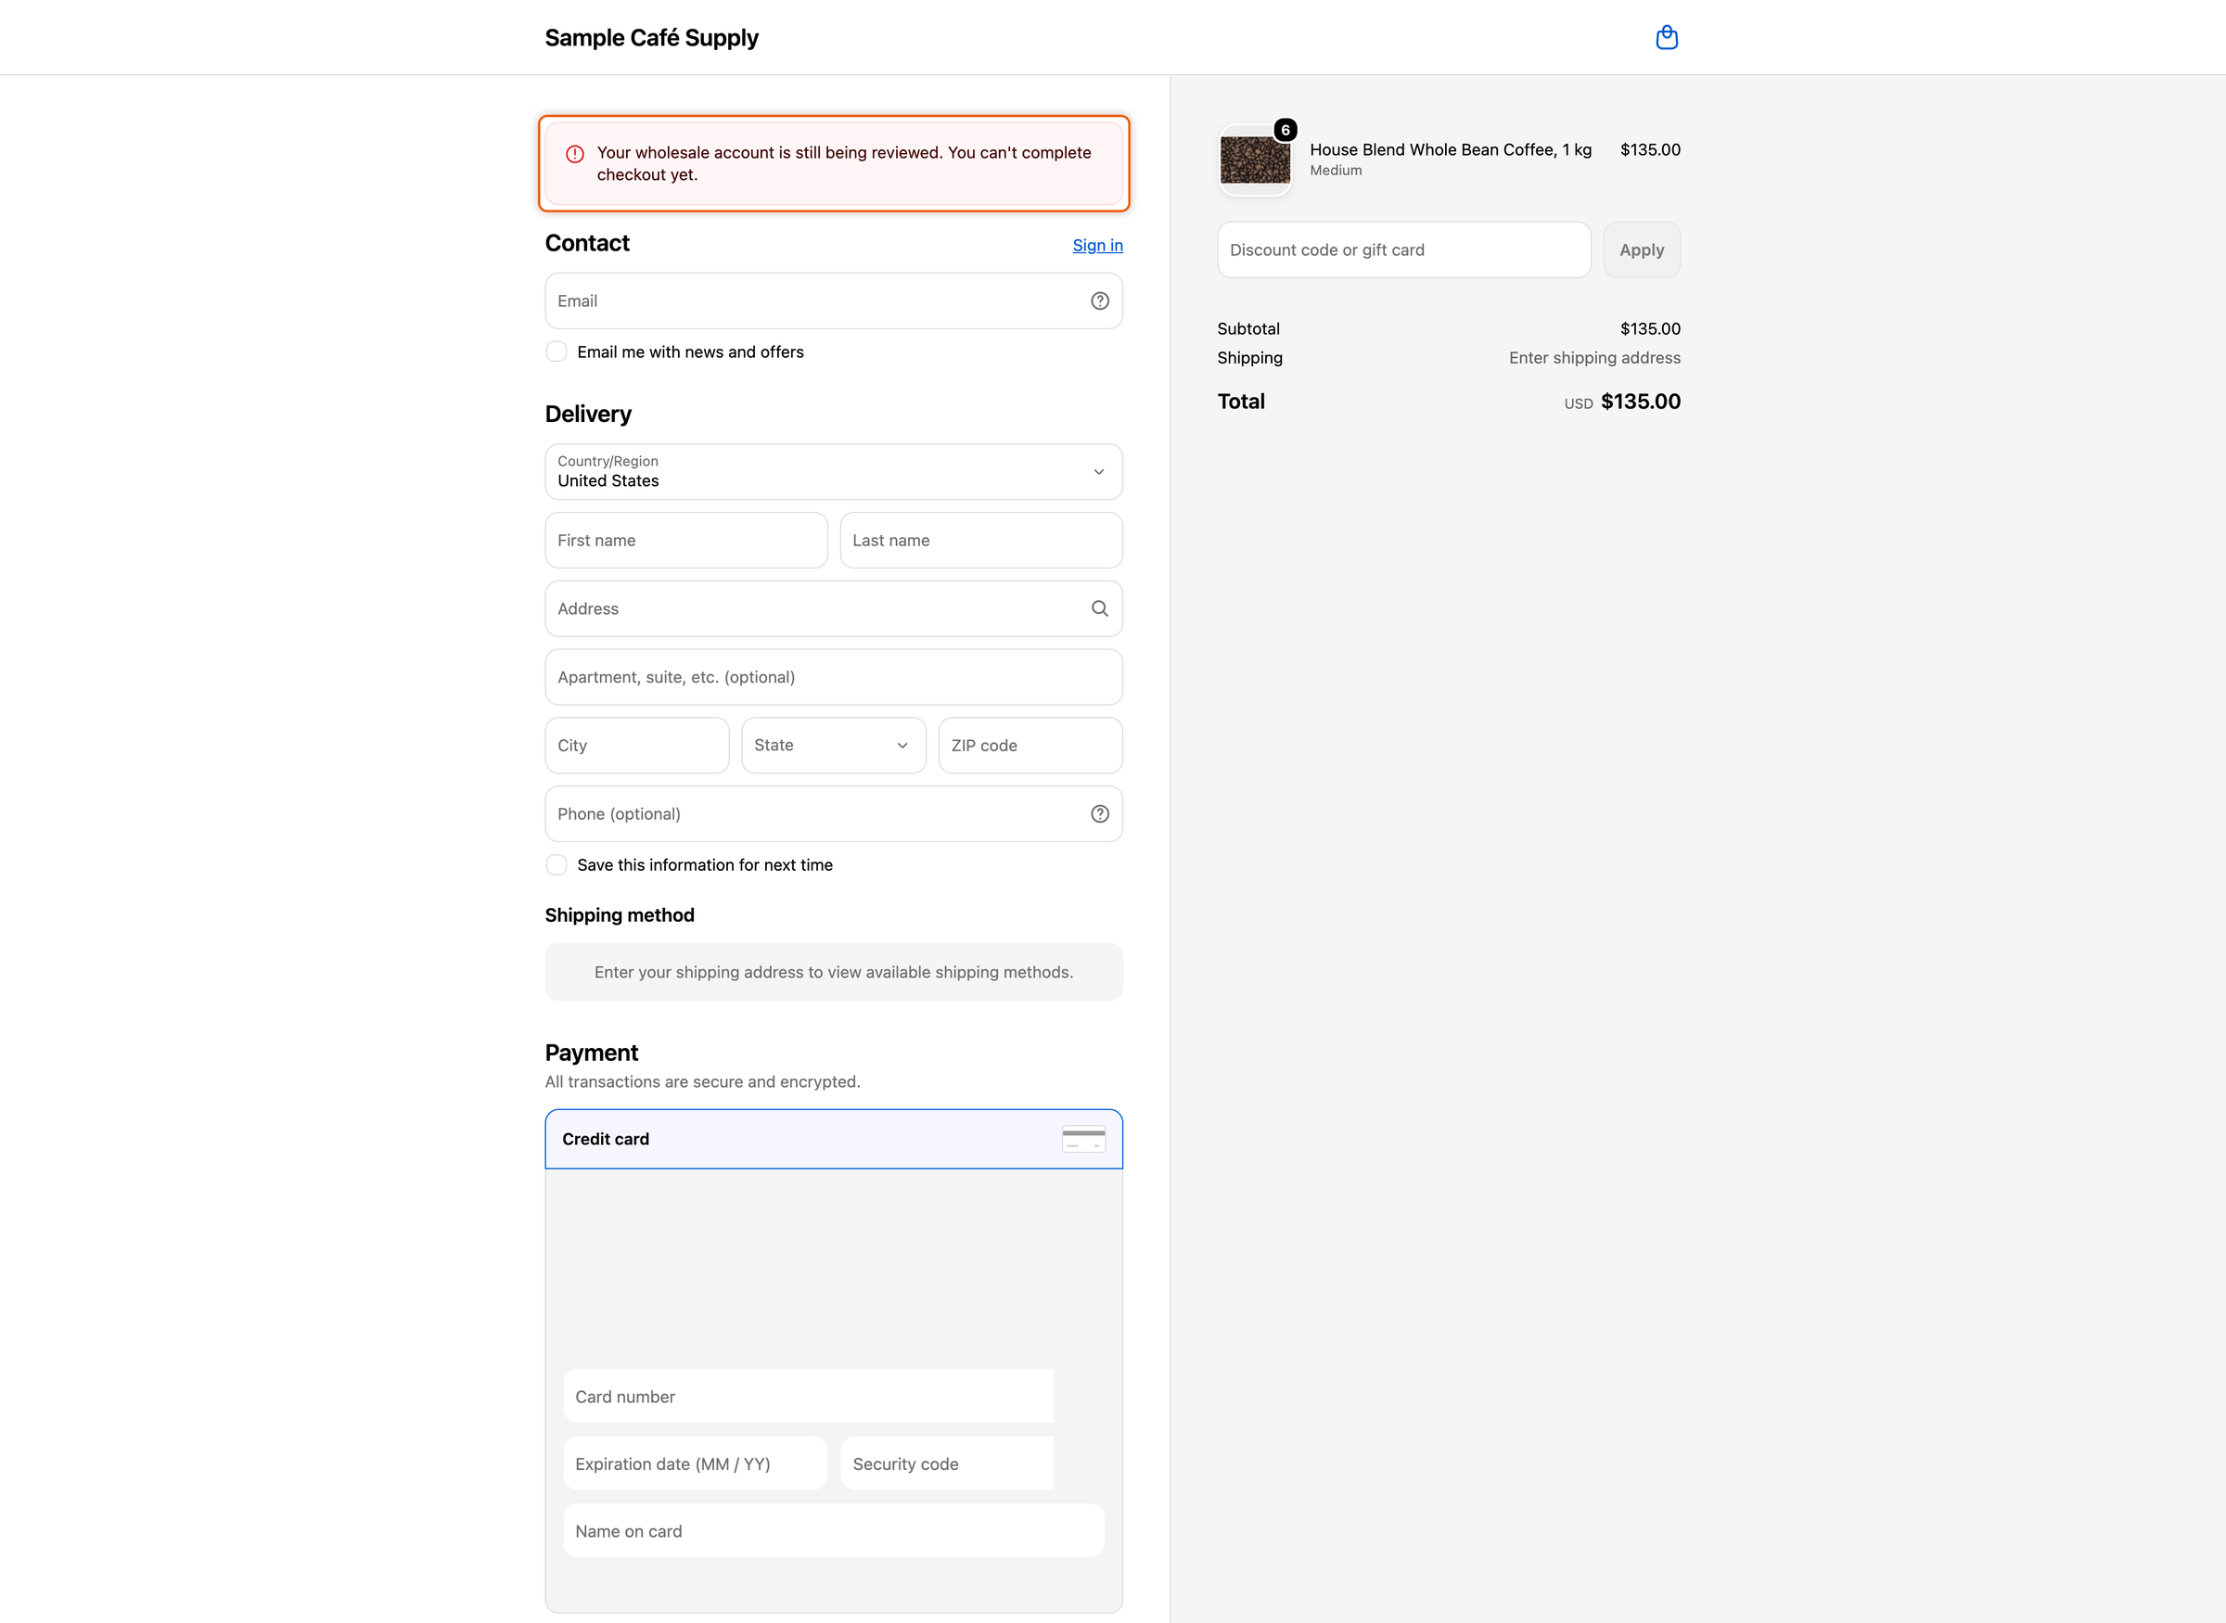2226x1623 pixels.
Task: Click the shipping methods placeholder message
Action: [833, 972]
